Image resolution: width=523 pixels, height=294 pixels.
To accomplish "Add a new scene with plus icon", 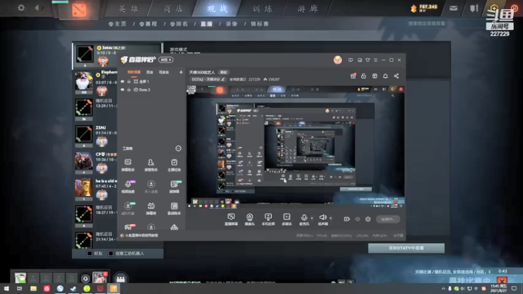I will pyautogui.click(x=181, y=72).
